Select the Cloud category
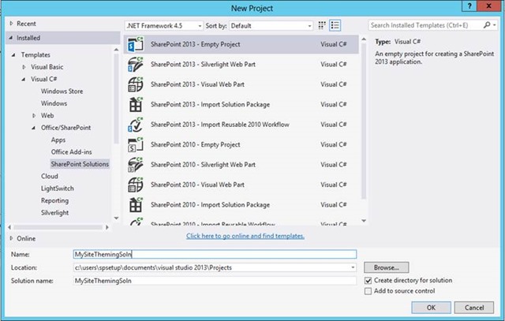 (50, 177)
